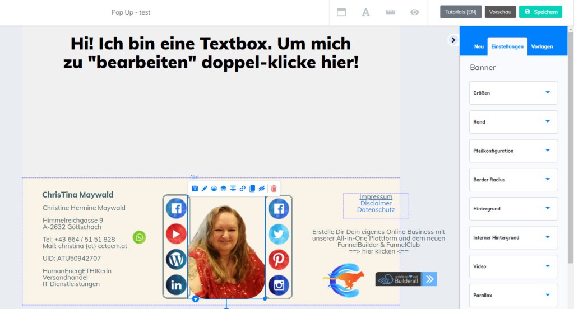The width and height of the screenshot is (574, 309).
Task: Hide element using crossed-eye icon
Action: point(262,189)
